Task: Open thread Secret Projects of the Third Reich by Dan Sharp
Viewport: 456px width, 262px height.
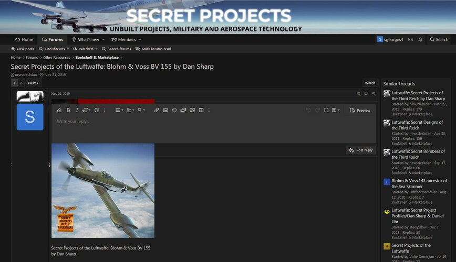Action: click(418, 96)
